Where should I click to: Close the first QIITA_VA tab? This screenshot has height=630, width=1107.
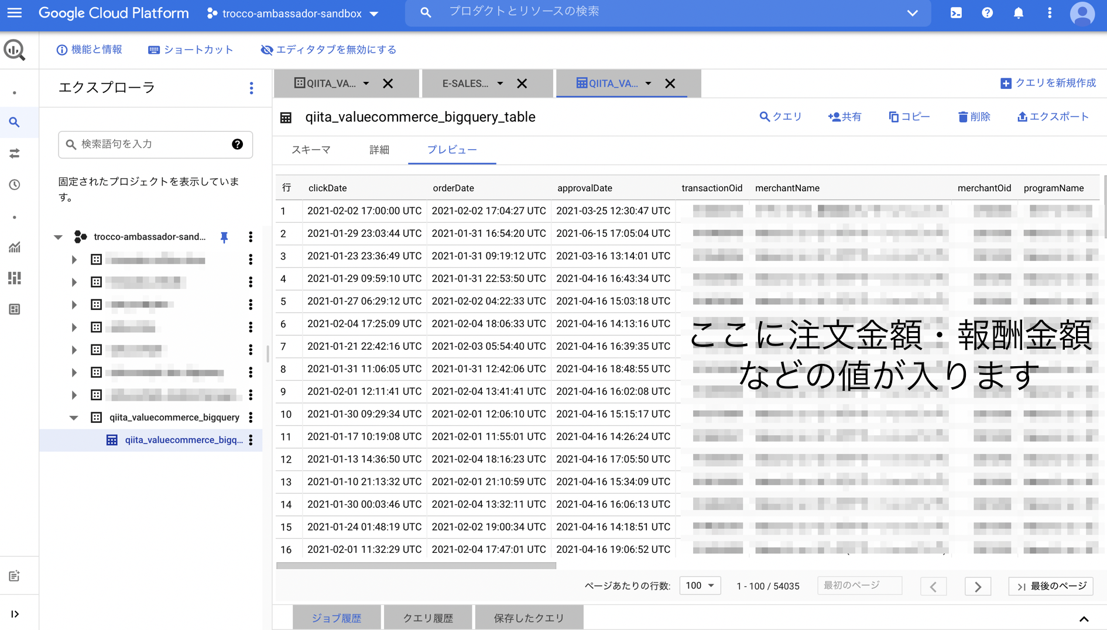tap(388, 83)
